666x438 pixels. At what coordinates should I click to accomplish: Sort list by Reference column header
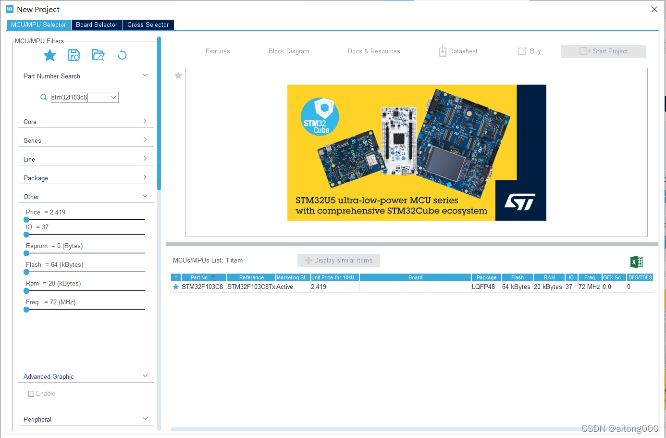click(x=251, y=277)
